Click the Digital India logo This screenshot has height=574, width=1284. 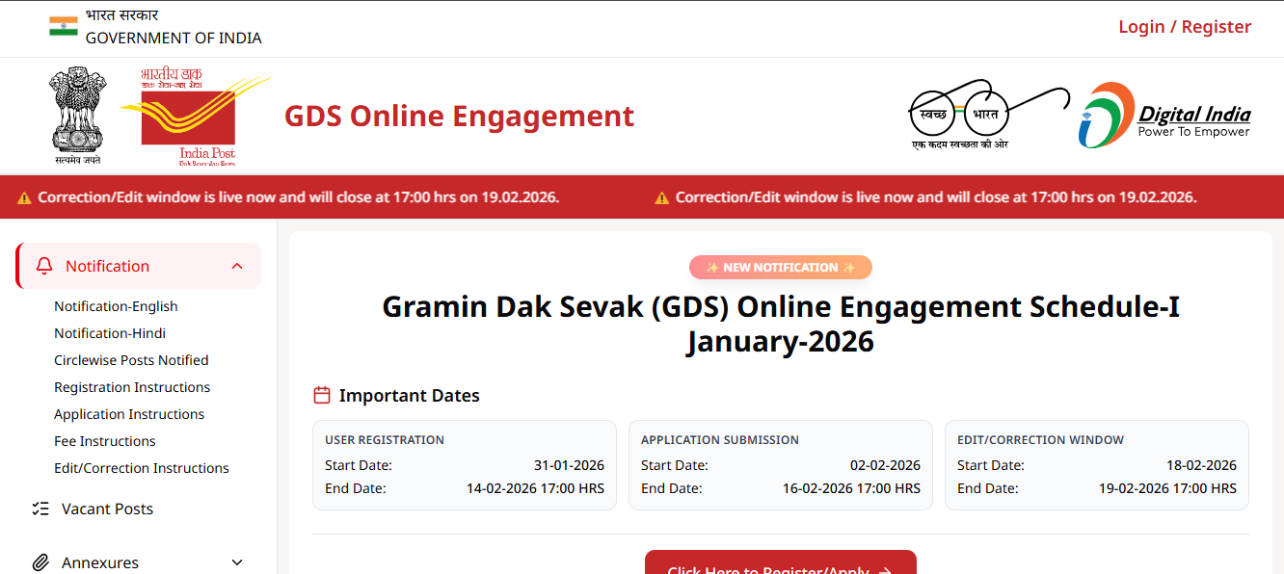click(1164, 115)
